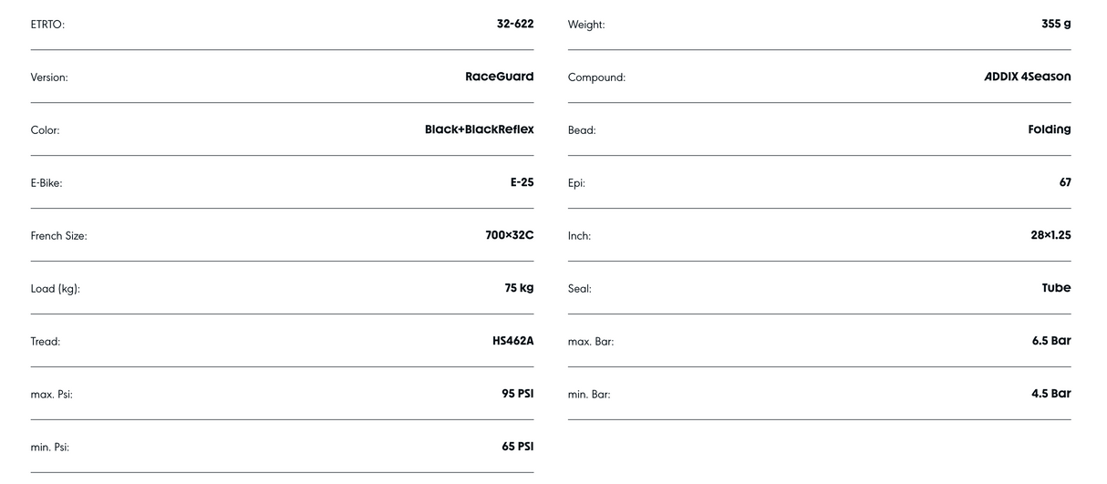Click the French Size value 700×32C
Viewport: 1107px width, 484px height.
(x=509, y=235)
